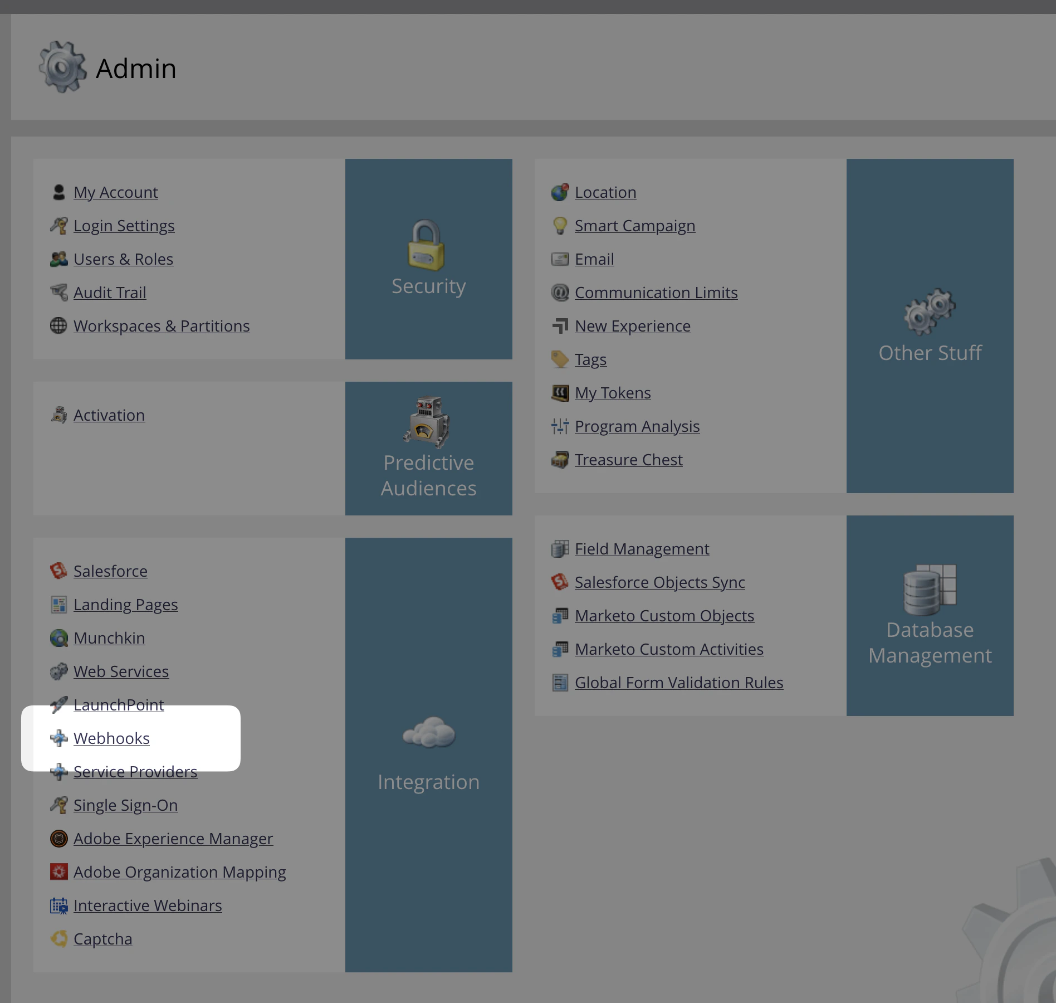Open the Field Management link
1056x1003 pixels.
(642, 549)
